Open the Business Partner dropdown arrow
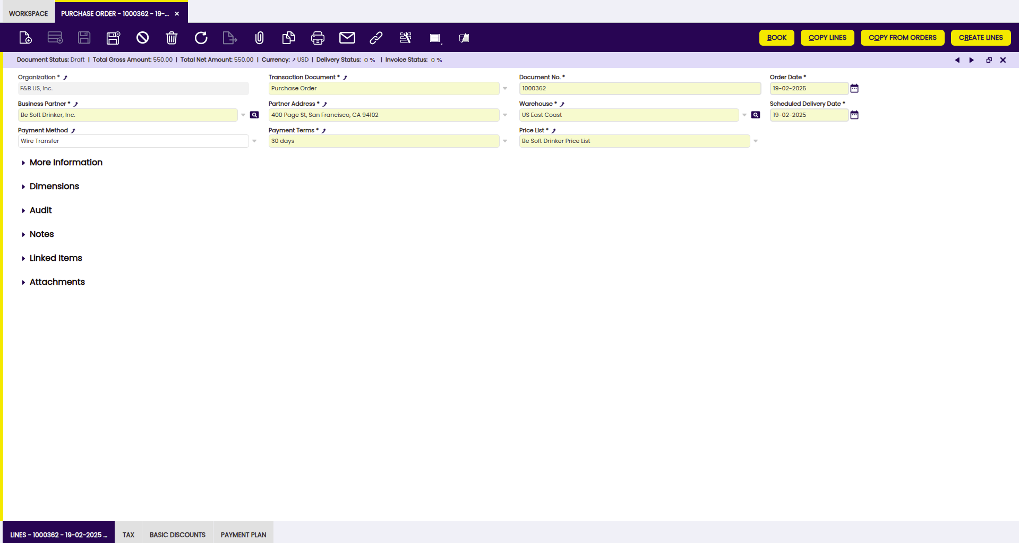1019x543 pixels. [x=243, y=115]
